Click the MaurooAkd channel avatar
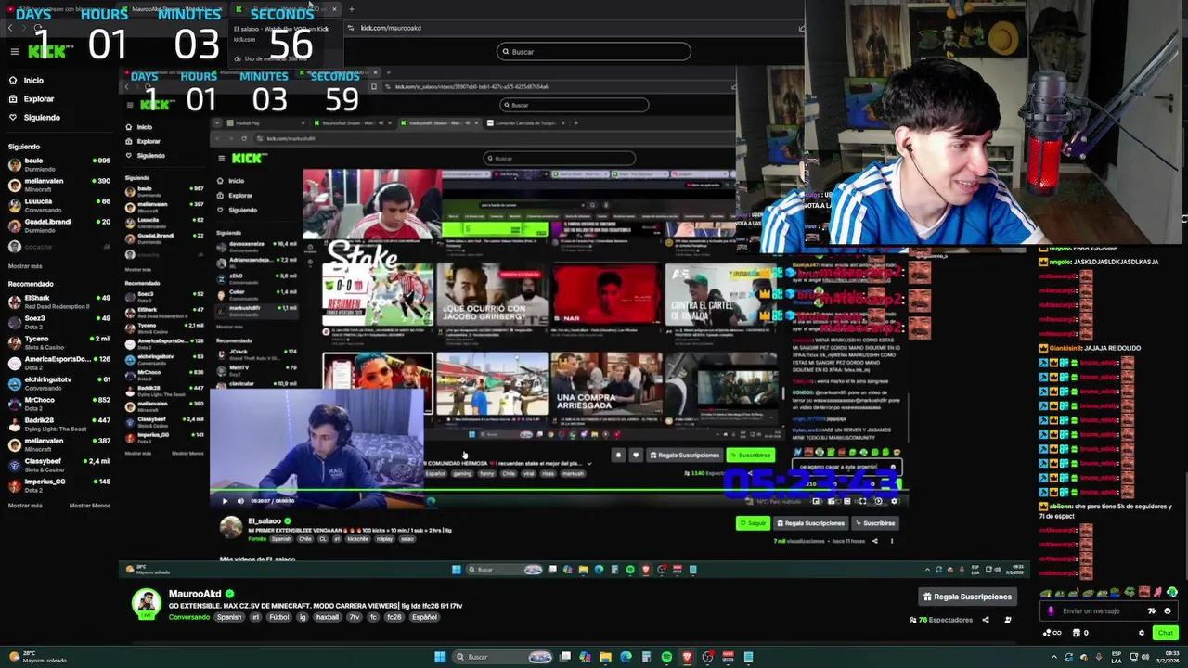The width and height of the screenshot is (1188, 668). click(146, 604)
